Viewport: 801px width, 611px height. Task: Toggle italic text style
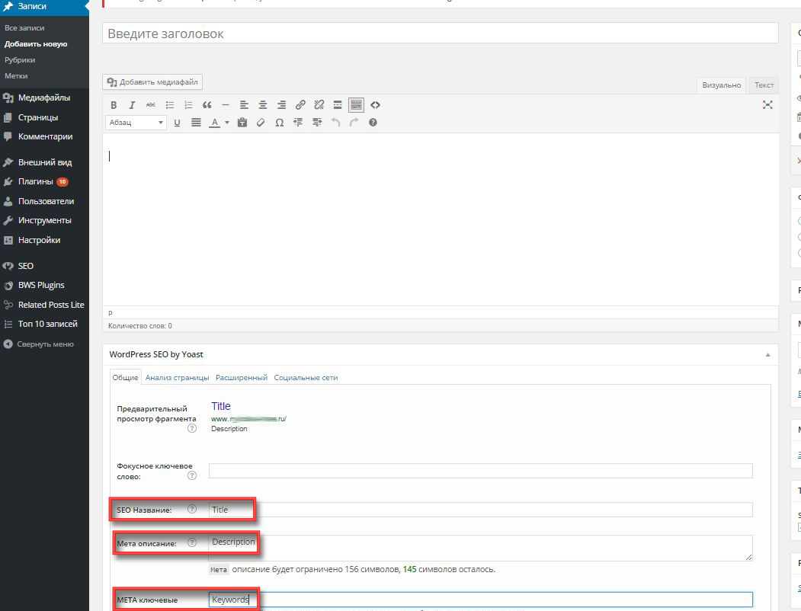click(132, 105)
